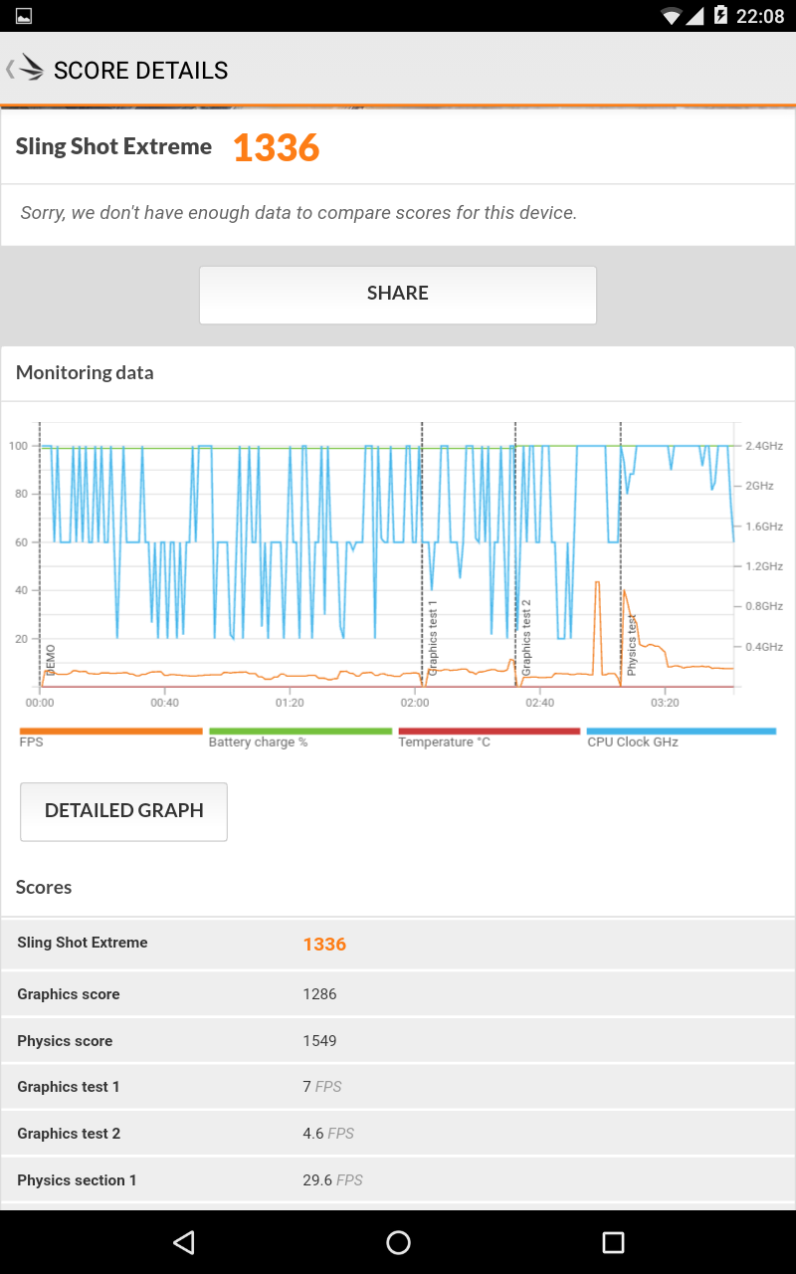Select the Graphics test 2 row label
Viewport: 796px width, 1274px height.
point(69,1134)
